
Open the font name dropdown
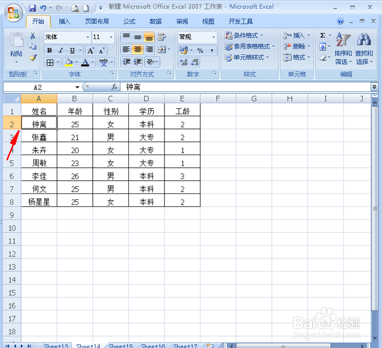tap(87, 37)
